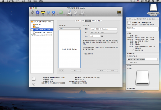Click the Revert (复原) button
Image resolution: width=161 pixels, height=110 pixels.
point(101,71)
